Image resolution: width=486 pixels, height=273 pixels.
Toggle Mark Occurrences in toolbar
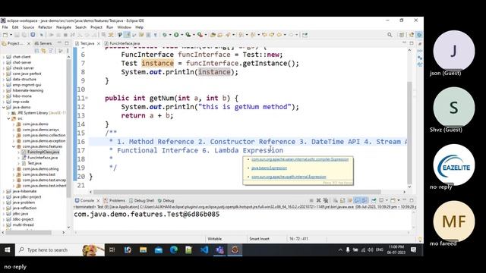coord(127,35)
